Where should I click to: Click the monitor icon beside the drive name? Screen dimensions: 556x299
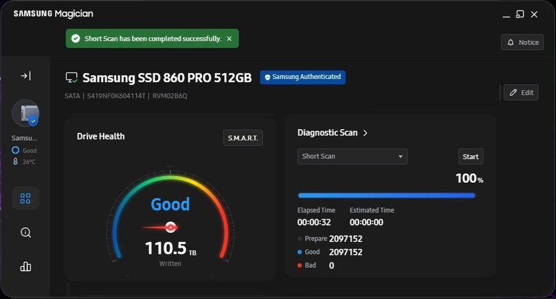pos(72,78)
